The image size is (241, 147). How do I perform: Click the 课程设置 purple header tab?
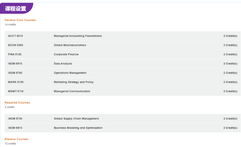16,9
